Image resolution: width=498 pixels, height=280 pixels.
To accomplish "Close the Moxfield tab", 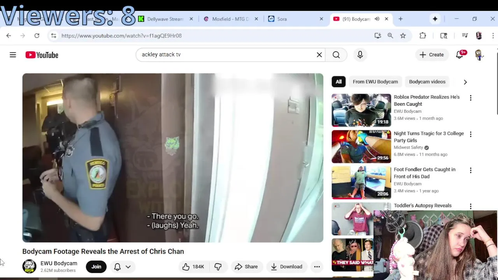I will point(256,19).
